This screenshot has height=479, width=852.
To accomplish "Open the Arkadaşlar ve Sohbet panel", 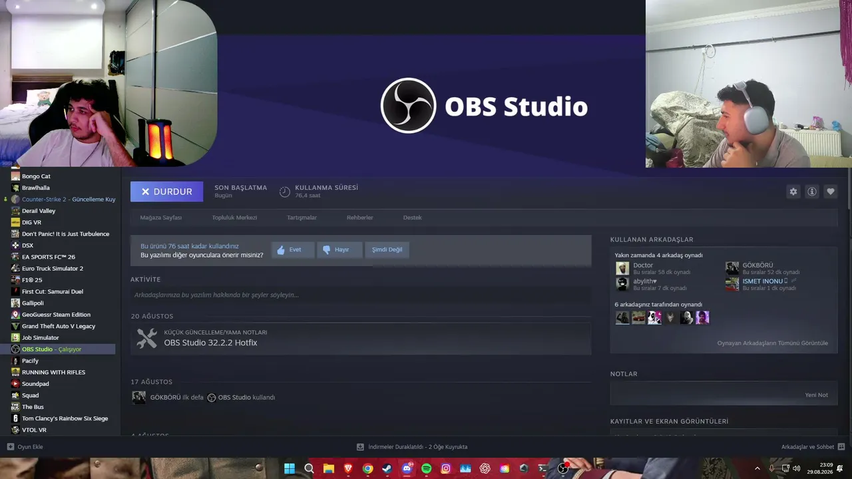I will click(x=807, y=447).
